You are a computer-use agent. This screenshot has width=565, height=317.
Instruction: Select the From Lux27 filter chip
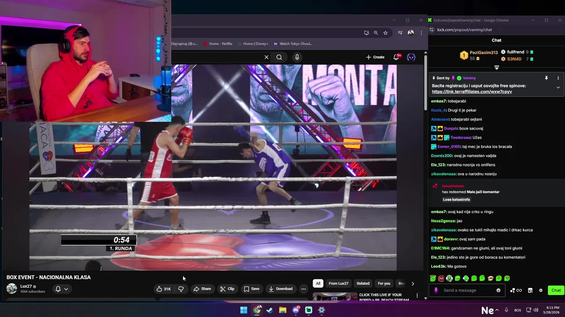coord(339,284)
